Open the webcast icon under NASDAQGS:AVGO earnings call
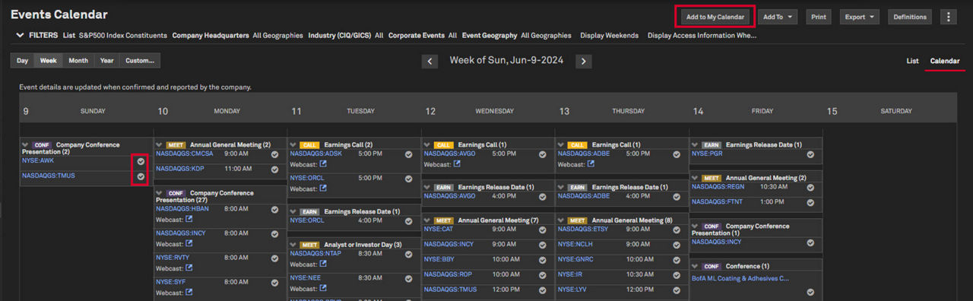Screen dimensions: 973x301 tap(457, 163)
